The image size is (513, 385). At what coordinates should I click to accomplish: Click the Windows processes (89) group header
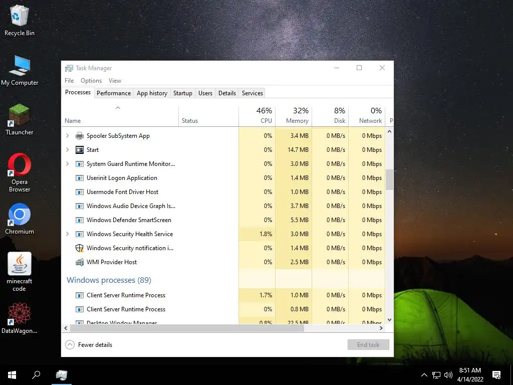pyautogui.click(x=109, y=280)
